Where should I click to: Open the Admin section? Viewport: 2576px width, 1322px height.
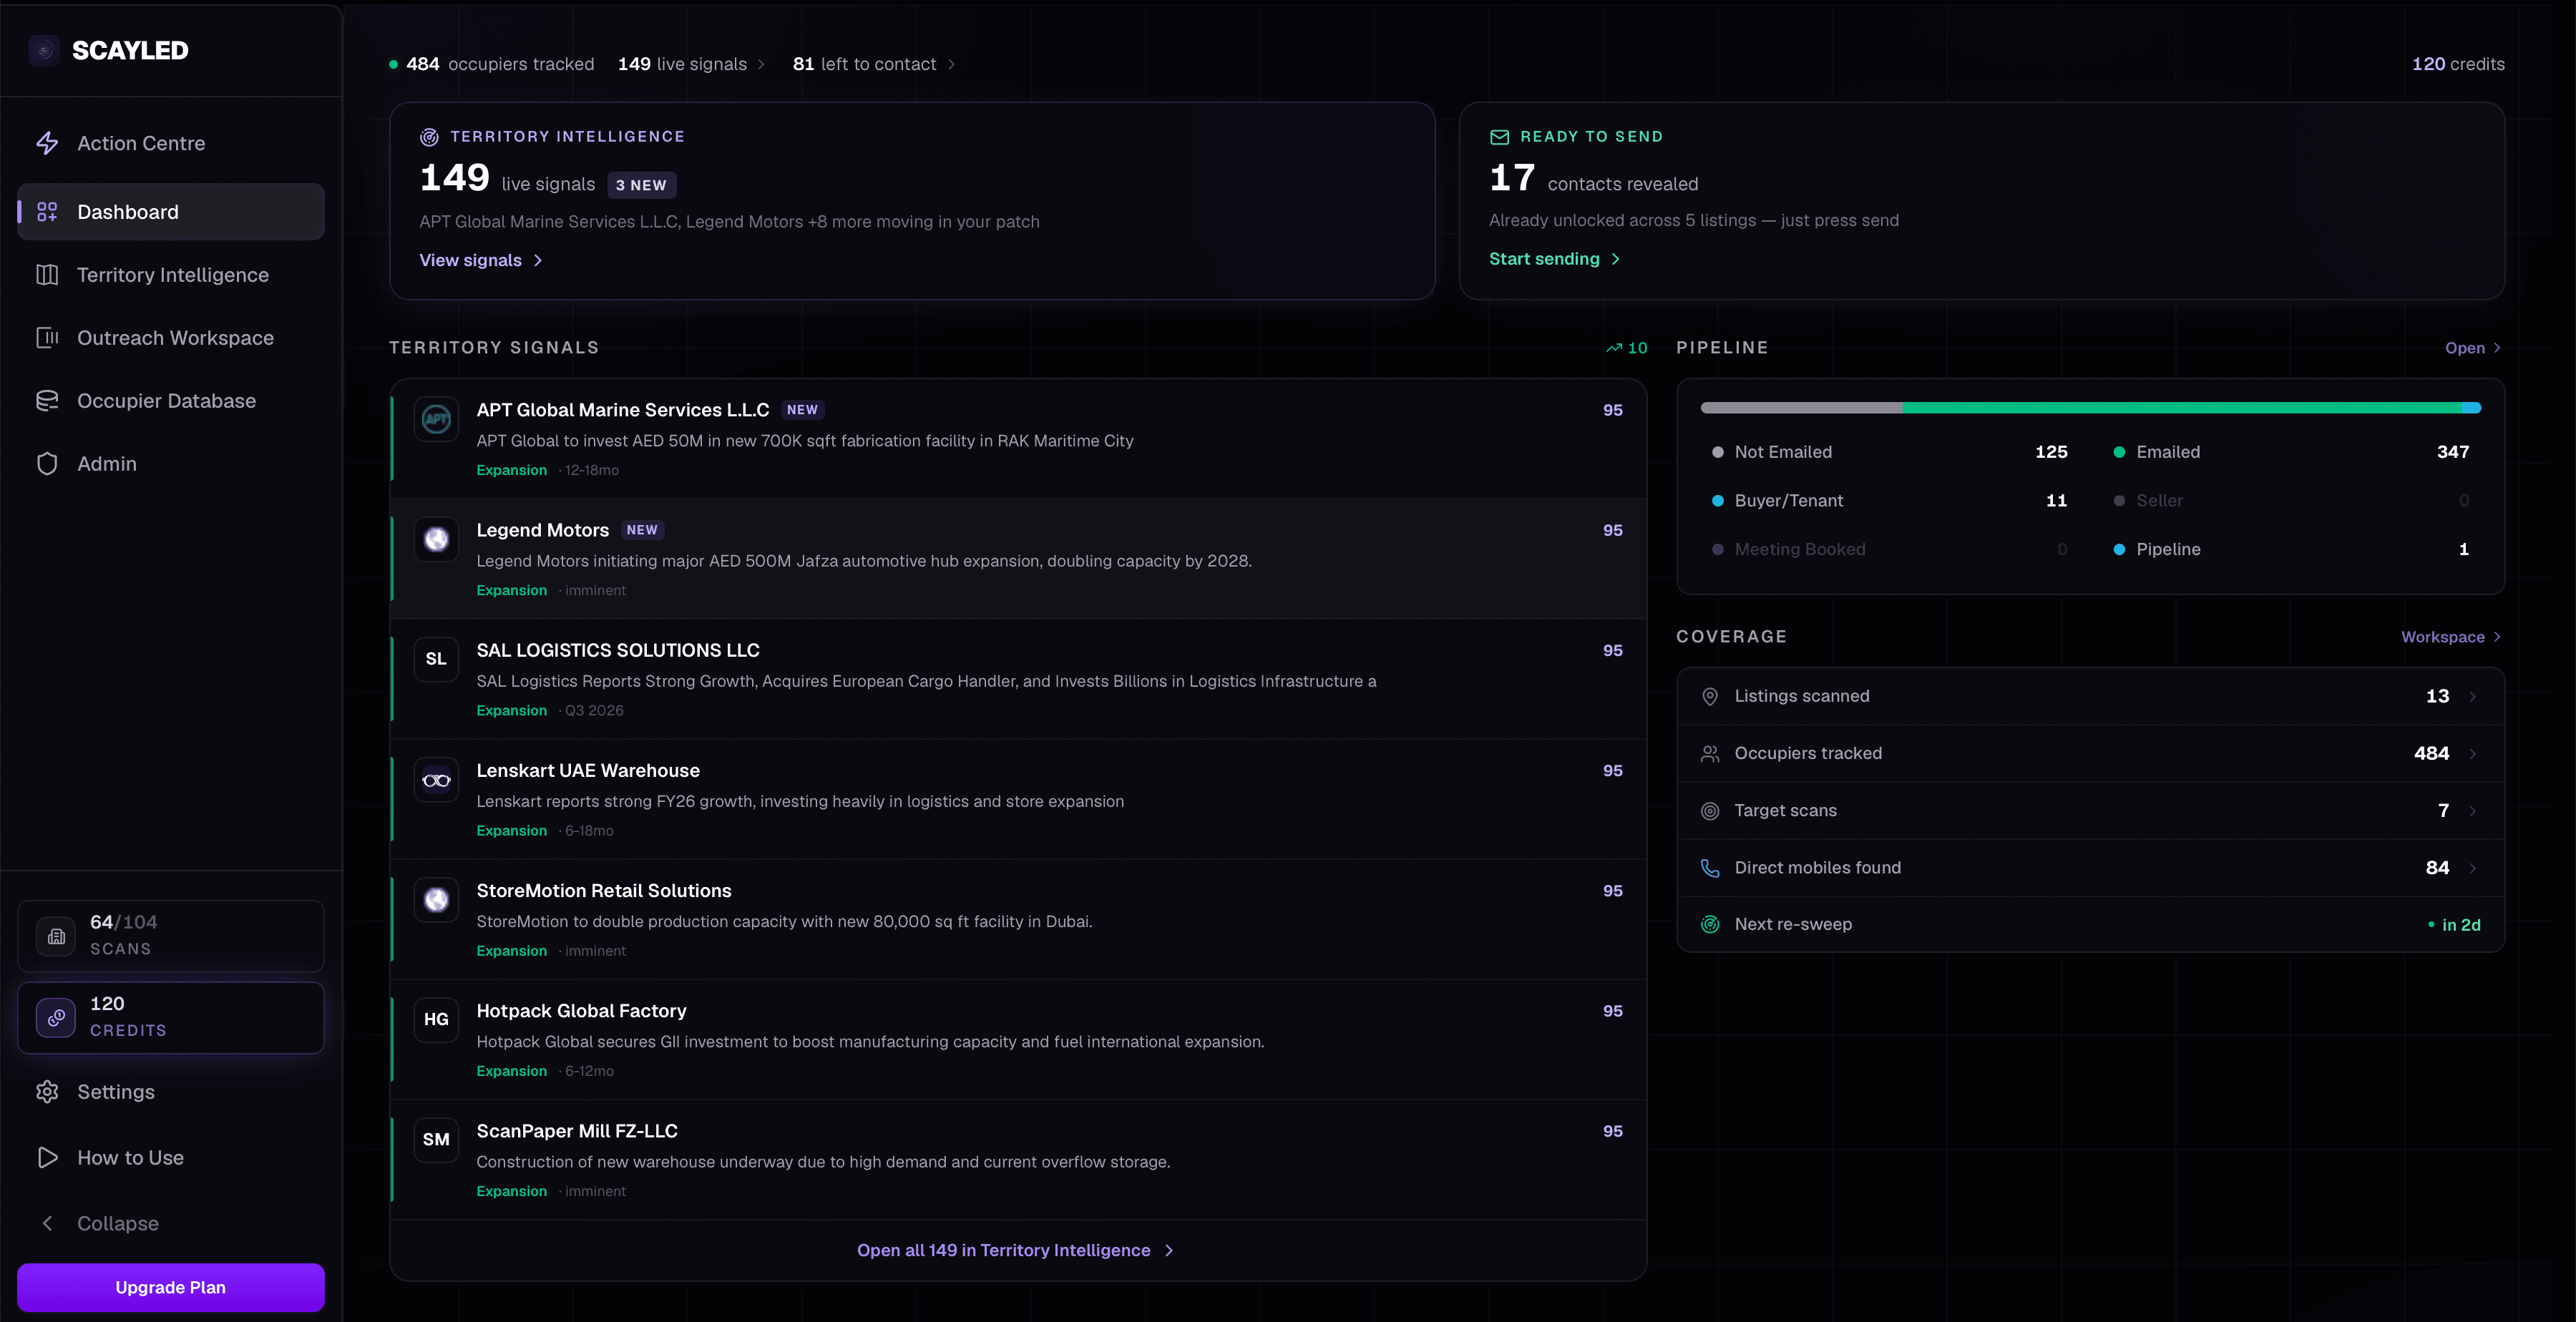171,464
